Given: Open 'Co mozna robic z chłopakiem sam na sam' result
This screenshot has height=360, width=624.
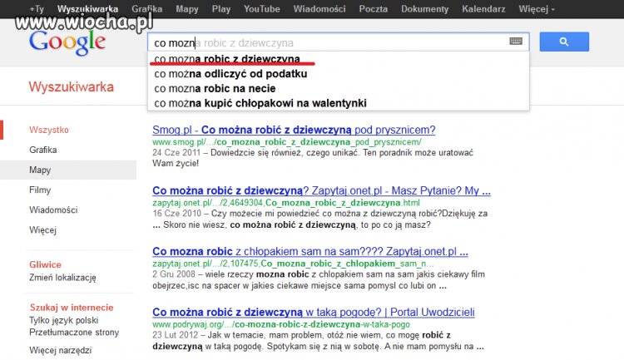Looking at the screenshot, I should pos(310,251).
